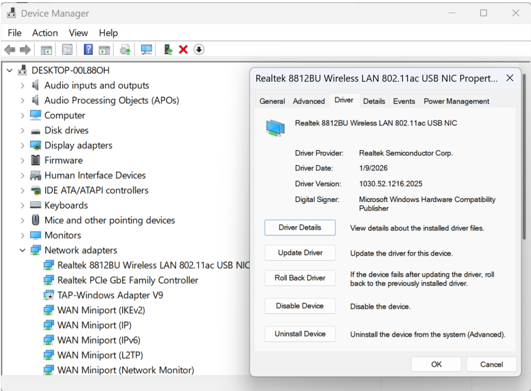Viewport: 531px width, 391px height.
Task: Expand the Display adapters category
Action: coord(22,145)
